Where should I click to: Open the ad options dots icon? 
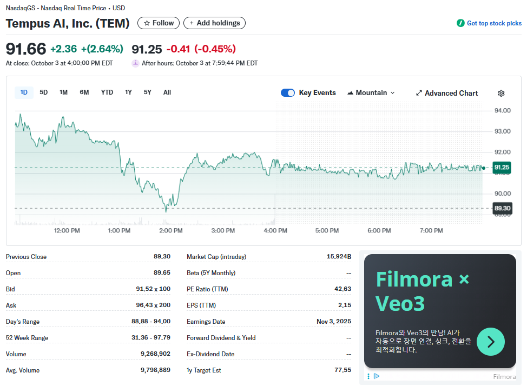[x=368, y=376]
